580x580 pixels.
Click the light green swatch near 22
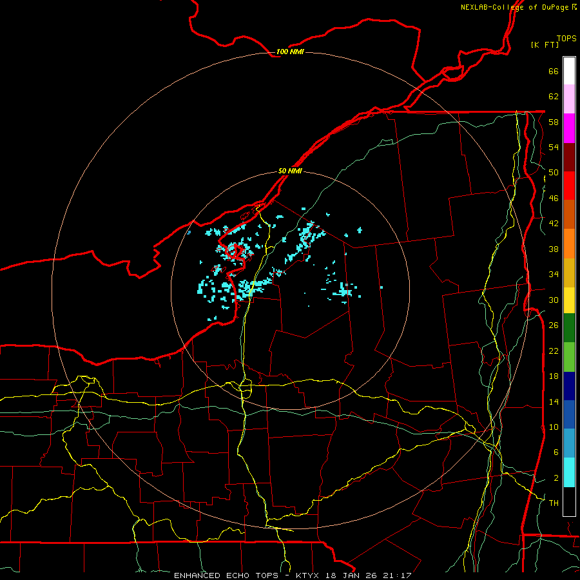pyautogui.click(x=569, y=357)
